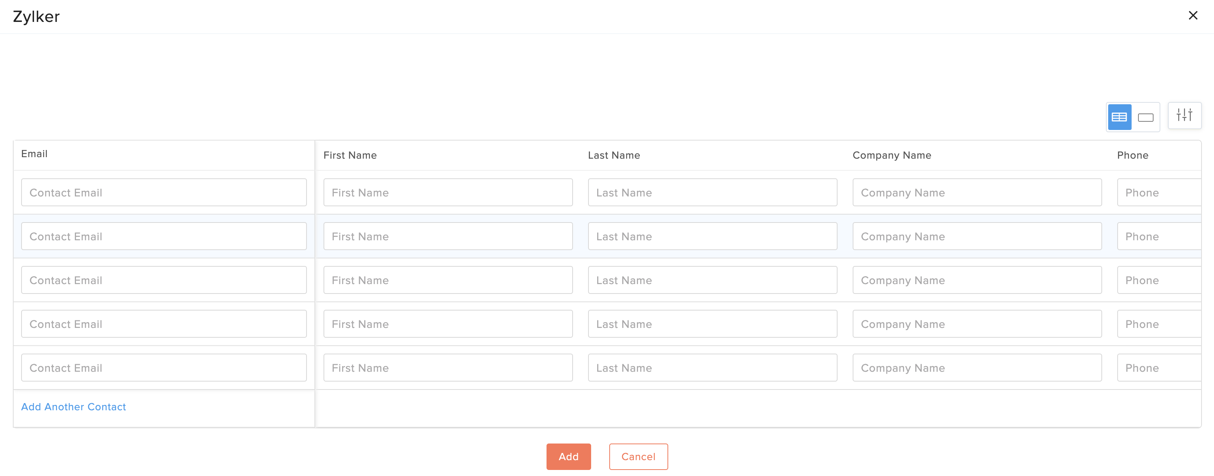1214x476 pixels.
Task: Click the Last Name column header
Action: 613,155
